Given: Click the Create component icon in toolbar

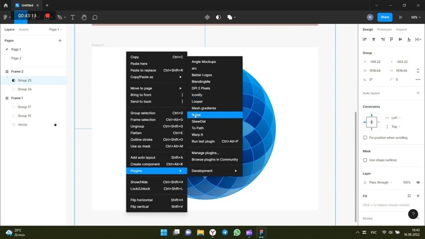Looking at the screenshot, I should point(207,17).
